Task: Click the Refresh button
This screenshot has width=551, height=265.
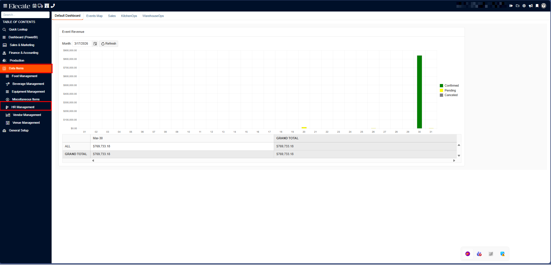Action: pos(109,44)
